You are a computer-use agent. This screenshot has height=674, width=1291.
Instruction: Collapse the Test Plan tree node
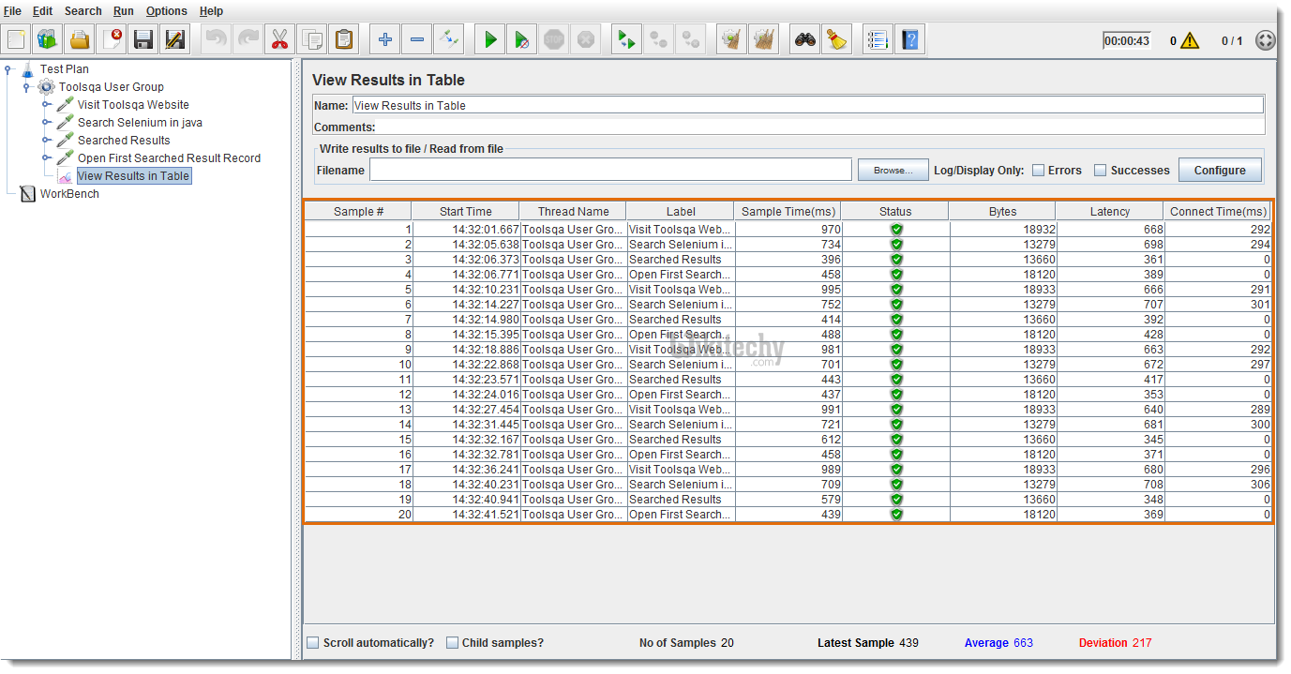8,68
